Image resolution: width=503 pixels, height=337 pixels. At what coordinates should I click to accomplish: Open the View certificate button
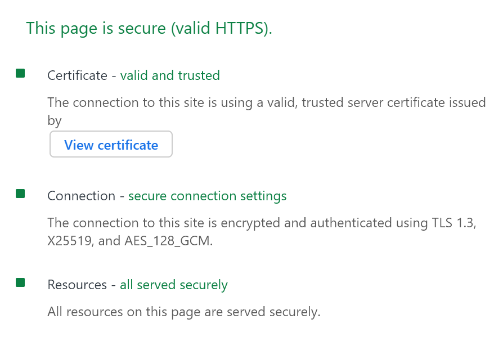coord(111,145)
